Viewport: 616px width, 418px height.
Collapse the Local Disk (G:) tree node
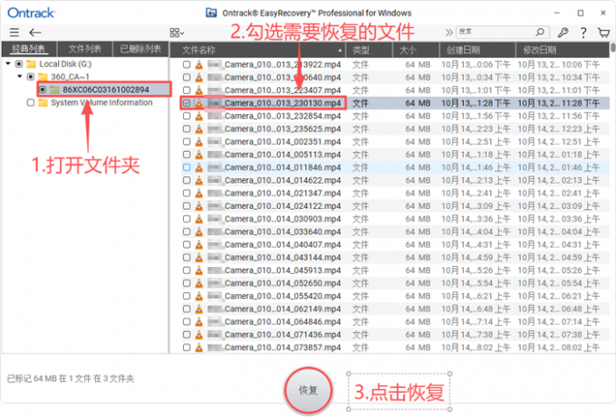click(x=8, y=64)
